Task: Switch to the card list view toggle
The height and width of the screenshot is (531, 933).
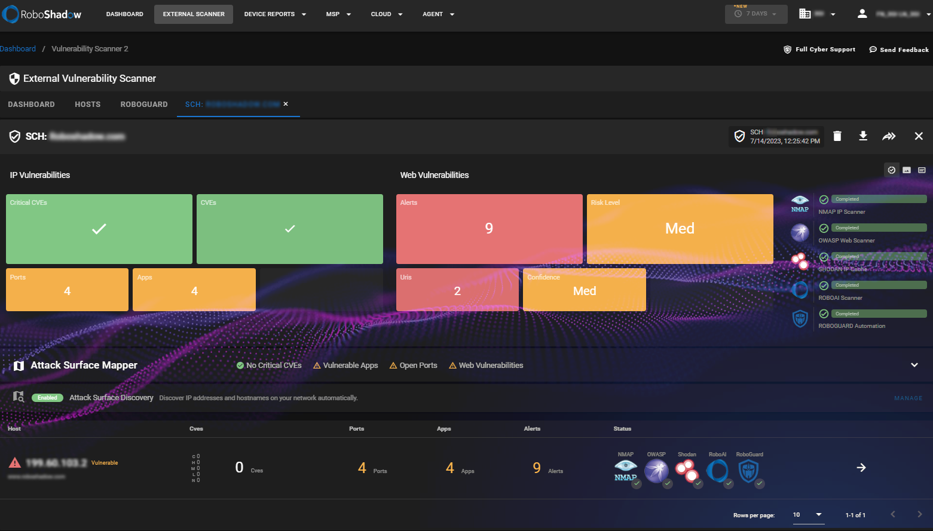Action: click(921, 170)
